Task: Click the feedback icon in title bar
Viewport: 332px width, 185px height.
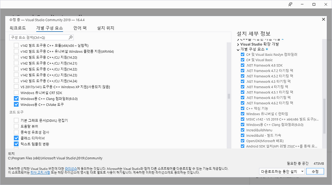Action: [290, 4]
